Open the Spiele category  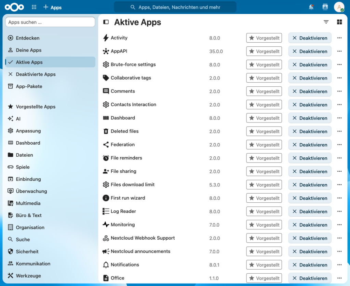(50, 167)
